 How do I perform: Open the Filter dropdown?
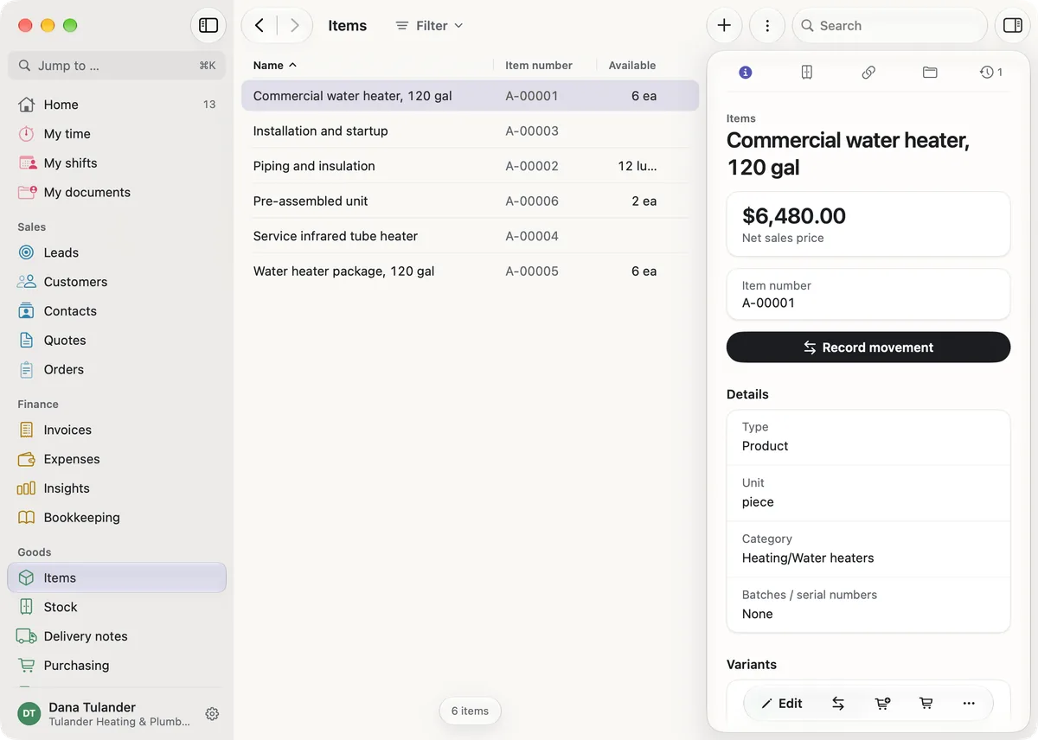[x=429, y=26]
